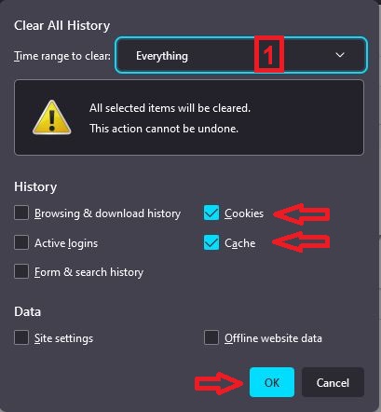Screen dimensions: 381x412
Task: Click the red number 1 marker
Action: [x=269, y=54]
